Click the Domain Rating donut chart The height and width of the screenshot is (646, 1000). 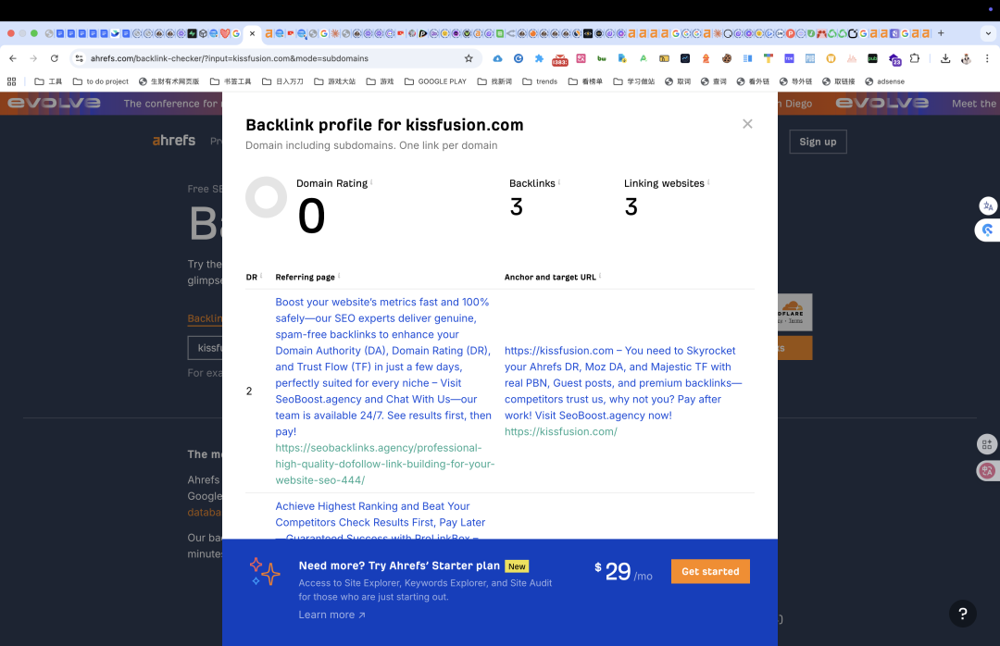click(x=266, y=197)
